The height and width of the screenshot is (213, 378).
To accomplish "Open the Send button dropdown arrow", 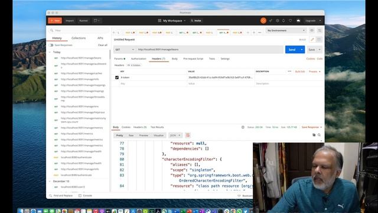I will [x=302, y=50].
